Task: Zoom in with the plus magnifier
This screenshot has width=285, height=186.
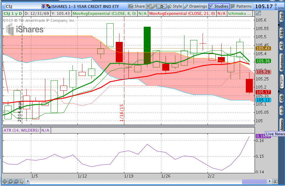Action: coord(11,181)
